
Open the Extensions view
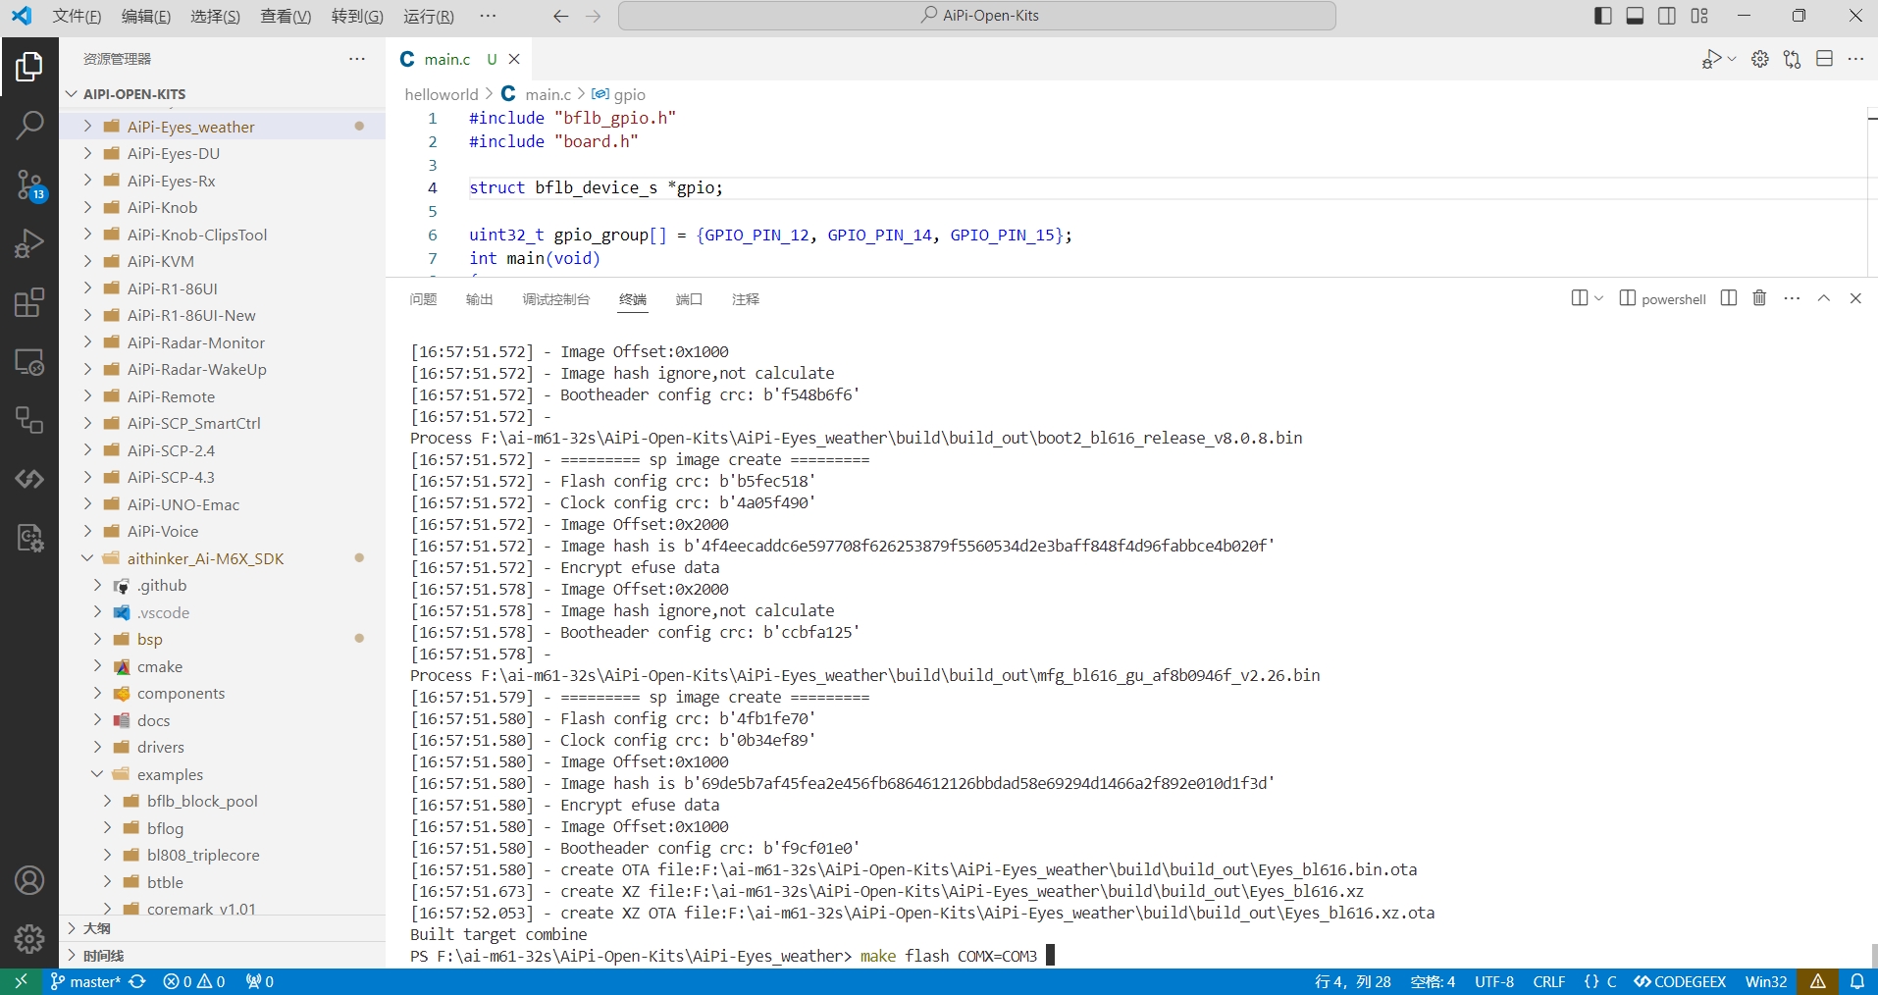coord(29,302)
